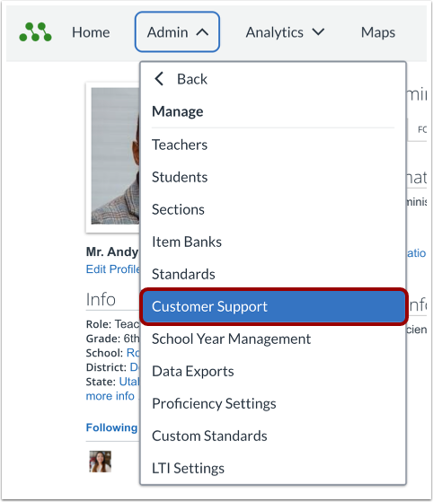
Task: Open LTI Settings menu item
Action: 273,468
